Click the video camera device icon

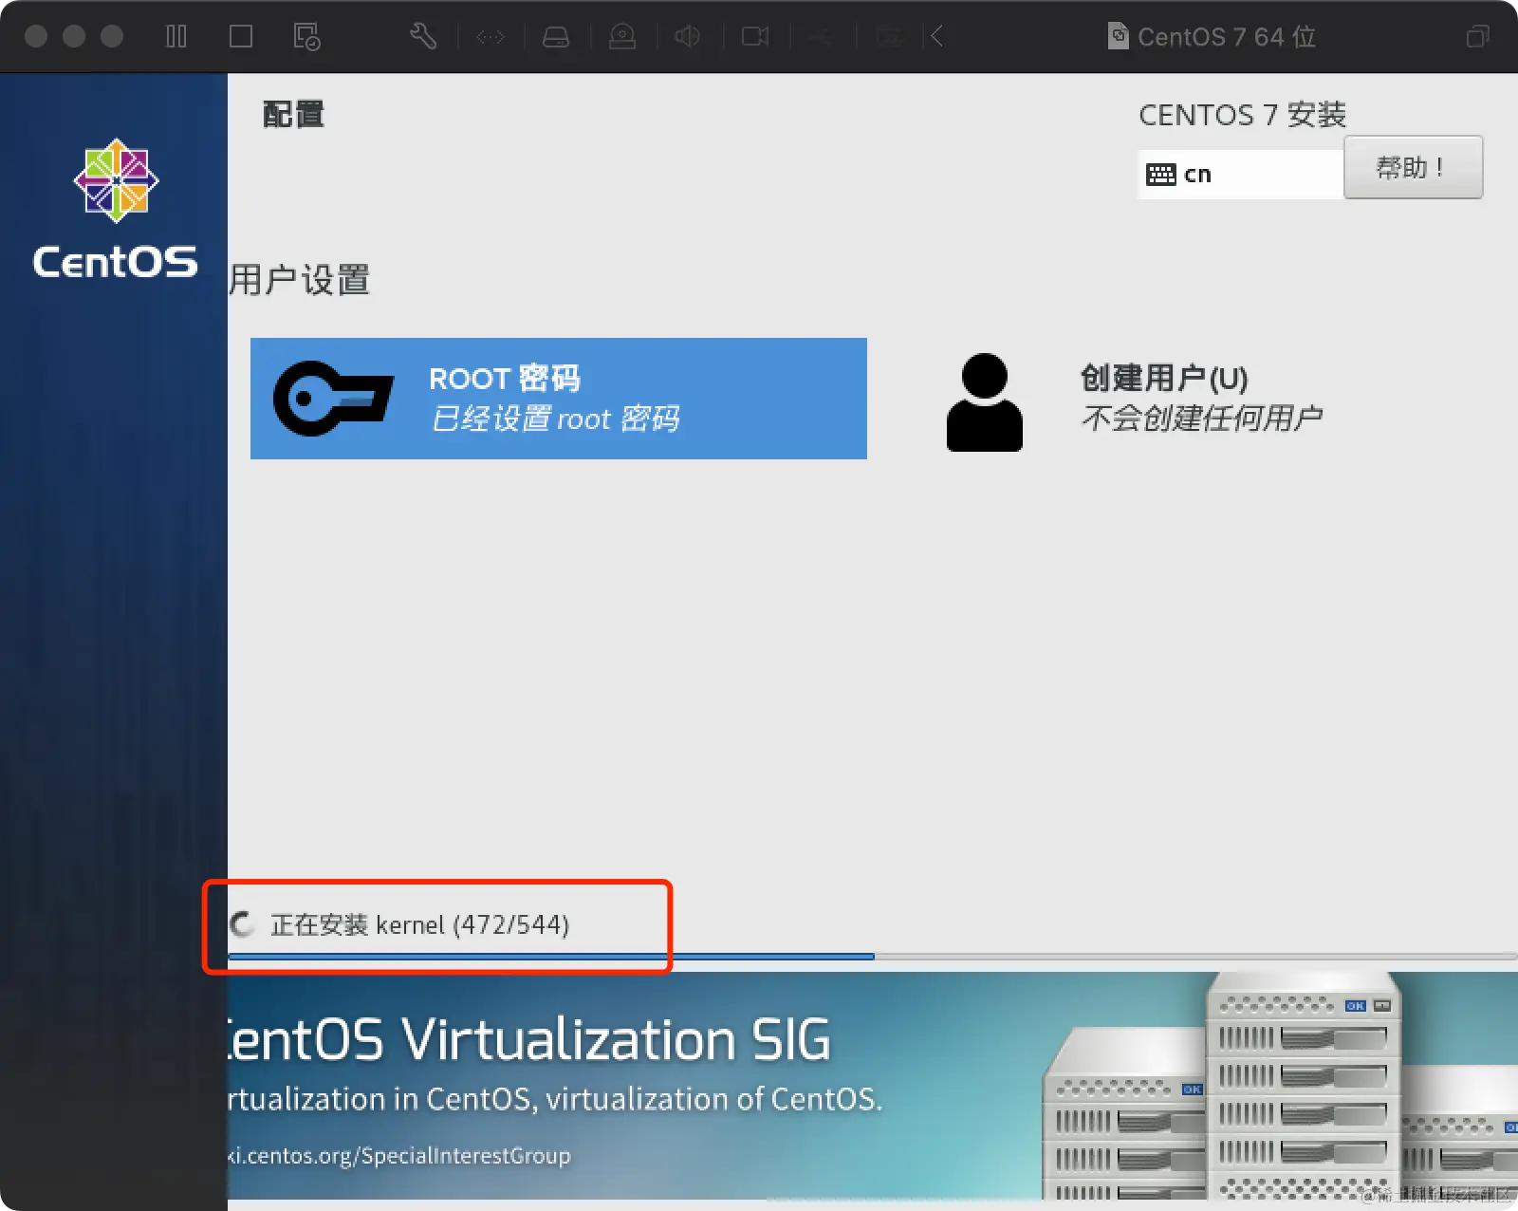[x=755, y=36]
